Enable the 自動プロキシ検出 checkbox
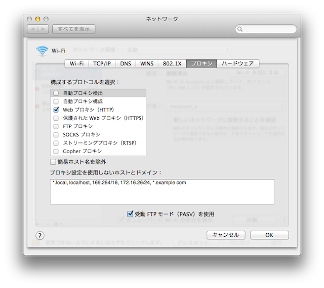The image size is (324, 288). coord(56,93)
